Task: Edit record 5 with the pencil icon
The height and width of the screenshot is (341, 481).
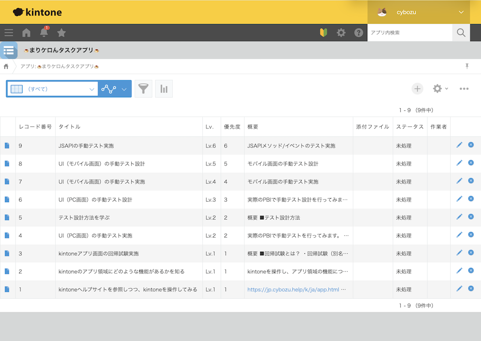Action: [459, 217]
